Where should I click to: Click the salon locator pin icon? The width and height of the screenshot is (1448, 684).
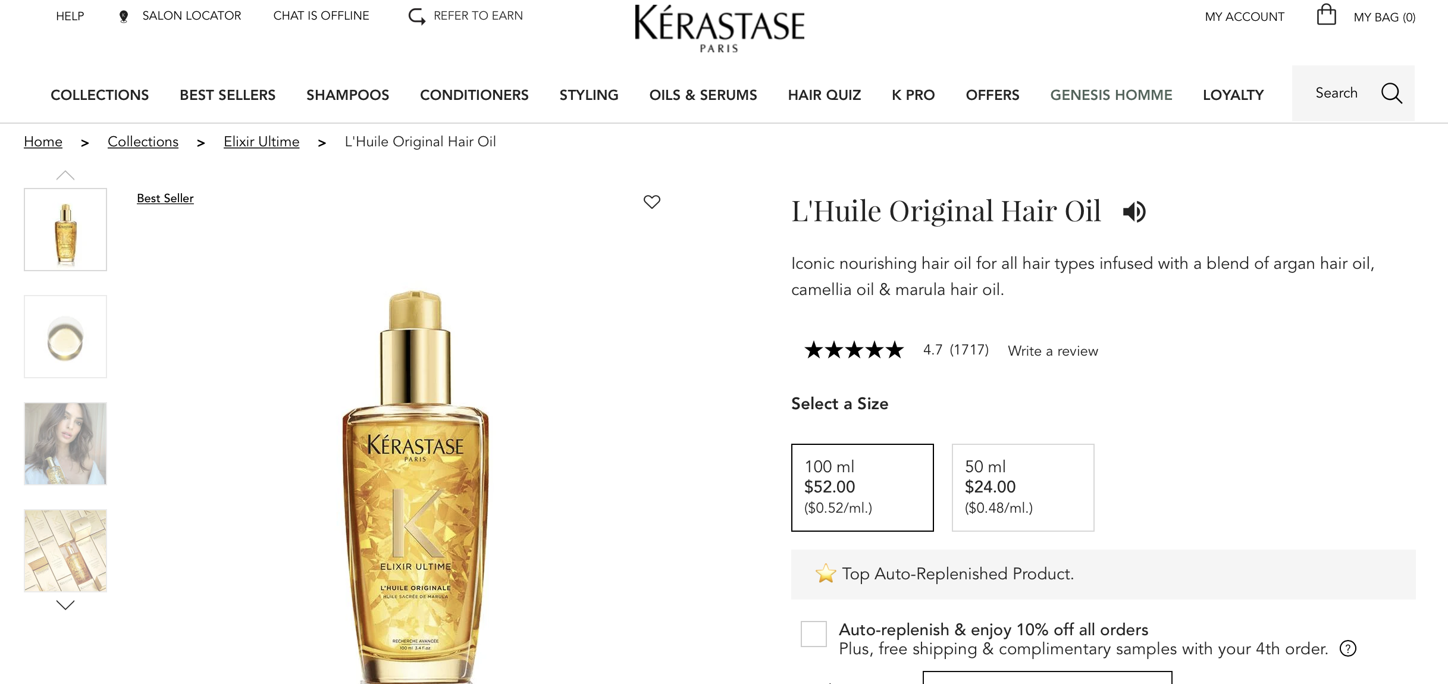124,17
